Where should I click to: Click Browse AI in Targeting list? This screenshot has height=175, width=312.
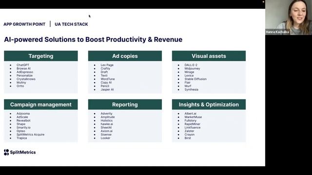point(23,69)
